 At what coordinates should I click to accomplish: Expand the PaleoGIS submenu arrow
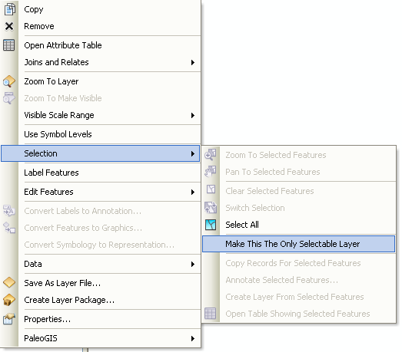point(193,338)
